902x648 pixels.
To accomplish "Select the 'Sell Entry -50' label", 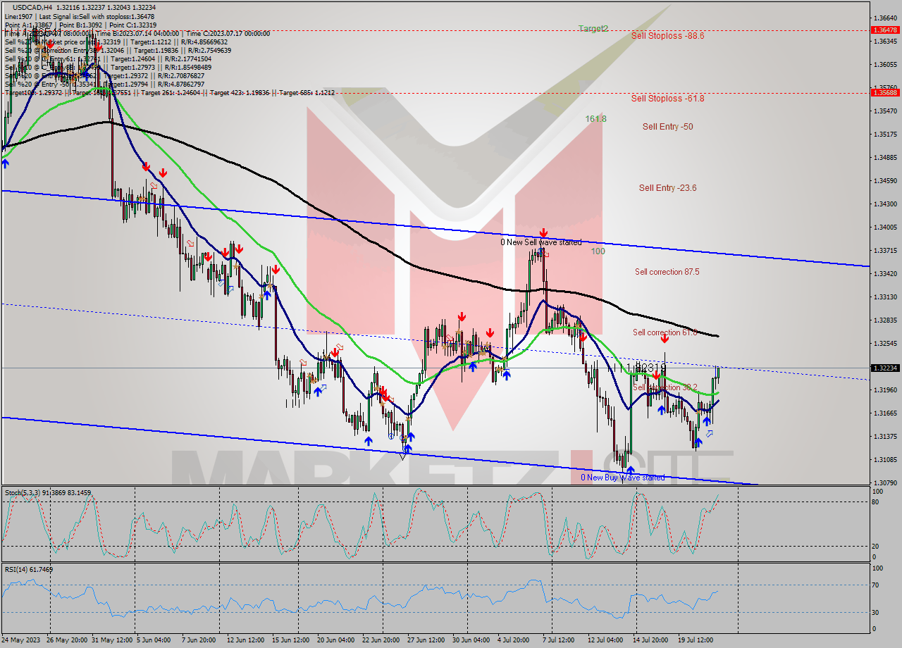I will click(667, 127).
